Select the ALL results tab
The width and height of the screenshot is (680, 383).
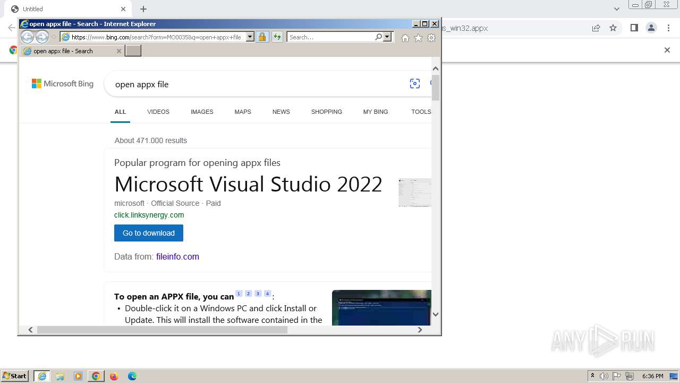(120, 112)
